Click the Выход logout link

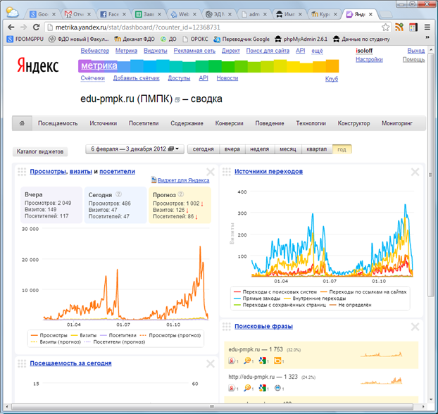416,51
